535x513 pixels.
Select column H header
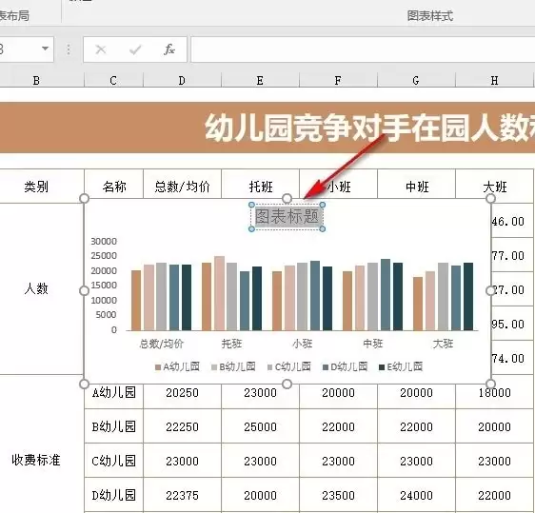[x=494, y=81]
